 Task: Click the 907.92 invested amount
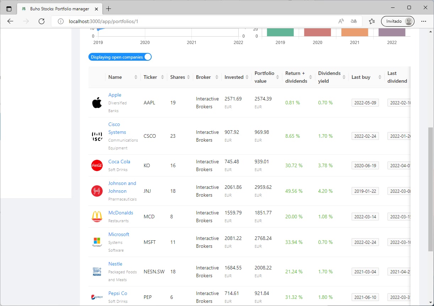pos(232,132)
